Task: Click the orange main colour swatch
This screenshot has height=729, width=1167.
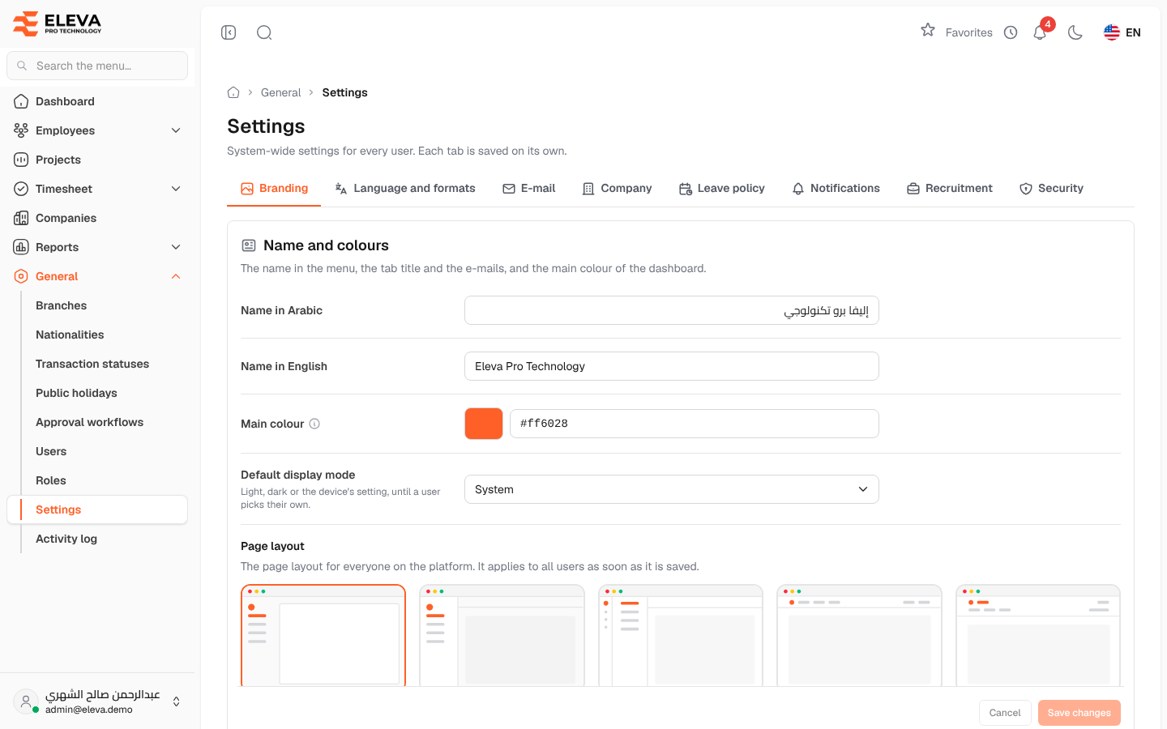Action: coord(484,424)
